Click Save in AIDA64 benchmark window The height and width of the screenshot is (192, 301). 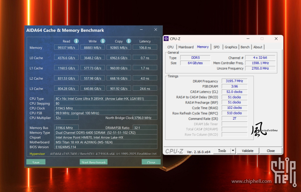(36, 162)
